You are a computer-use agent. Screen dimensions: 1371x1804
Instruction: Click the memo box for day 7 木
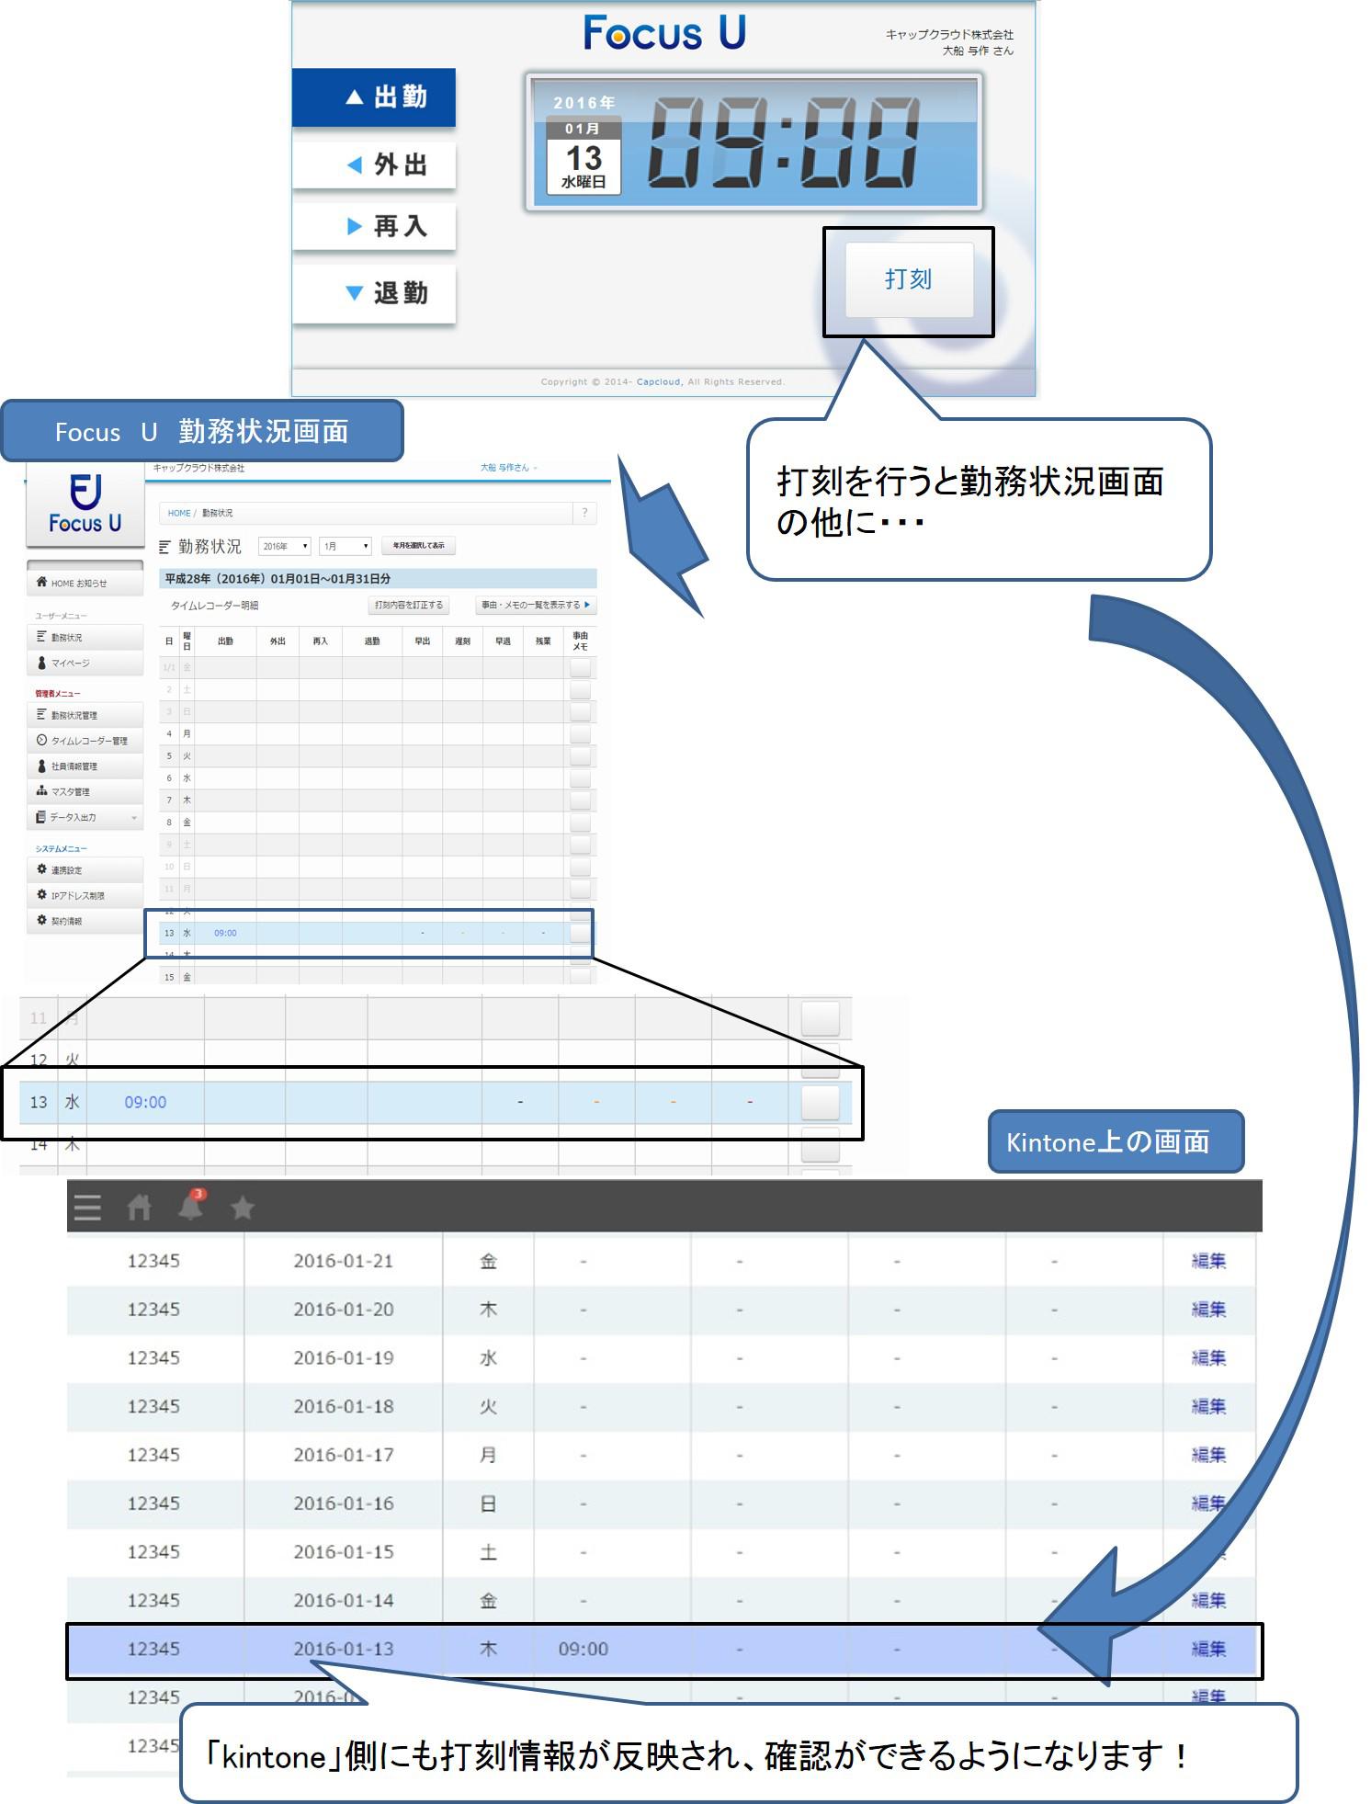580,800
